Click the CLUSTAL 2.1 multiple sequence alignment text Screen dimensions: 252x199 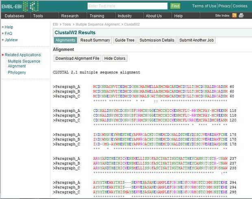96,72
